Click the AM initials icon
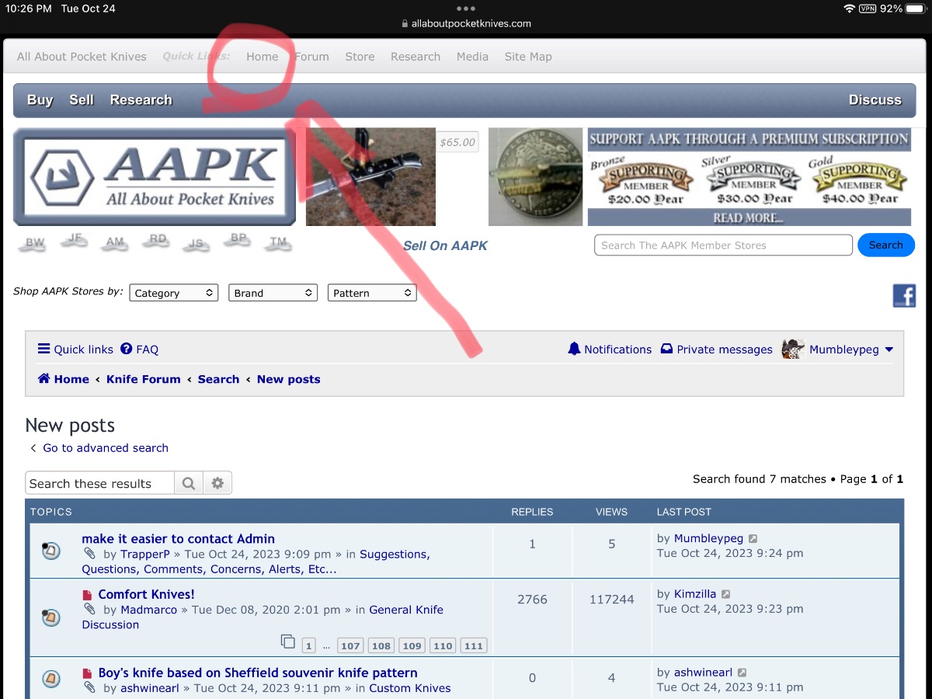 click(x=115, y=243)
